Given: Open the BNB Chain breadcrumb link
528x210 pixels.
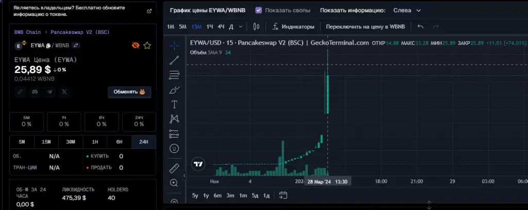Looking at the screenshot, I should click(27, 32).
